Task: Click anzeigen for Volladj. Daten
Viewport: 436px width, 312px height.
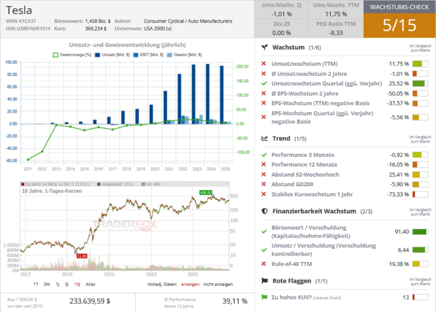Action: (190, 284)
